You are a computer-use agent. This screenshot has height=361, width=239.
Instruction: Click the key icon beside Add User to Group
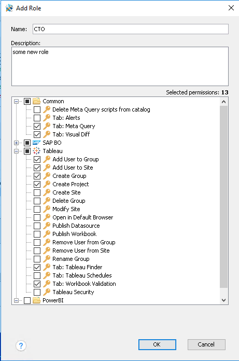pyautogui.click(x=47, y=159)
